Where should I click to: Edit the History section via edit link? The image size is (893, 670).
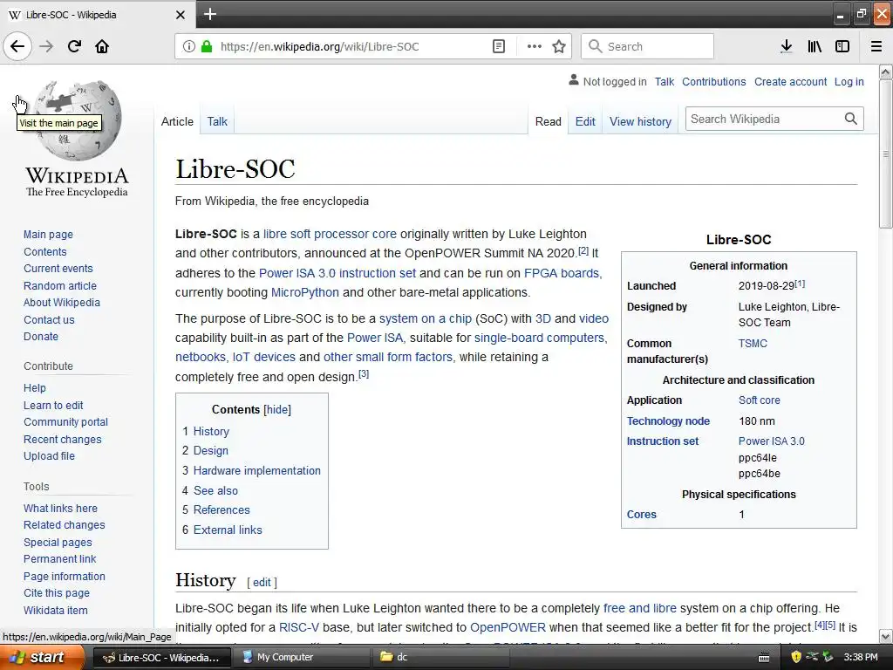coord(262,582)
